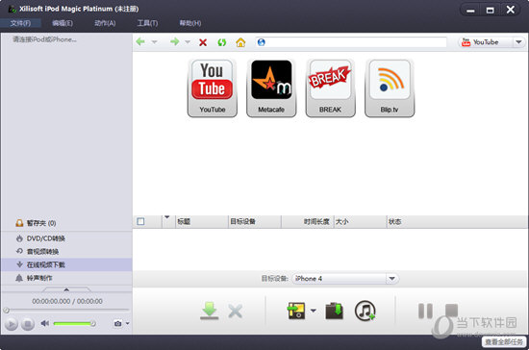529x350 pixels.
Task: Tick the select-all checkbox in list header
Action: 140,221
